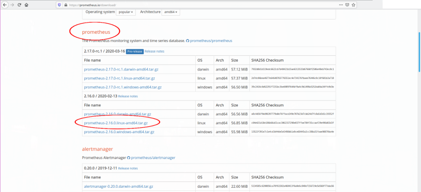Viewport: 421px width, 192px height.
Task: Open the Operating system popular dropdown
Action: click(x=126, y=12)
